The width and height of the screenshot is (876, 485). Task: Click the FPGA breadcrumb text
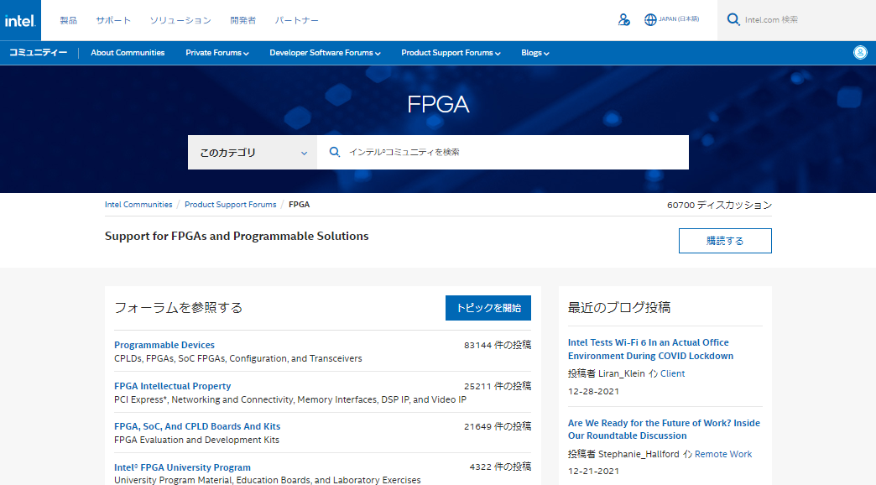pyautogui.click(x=299, y=205)
